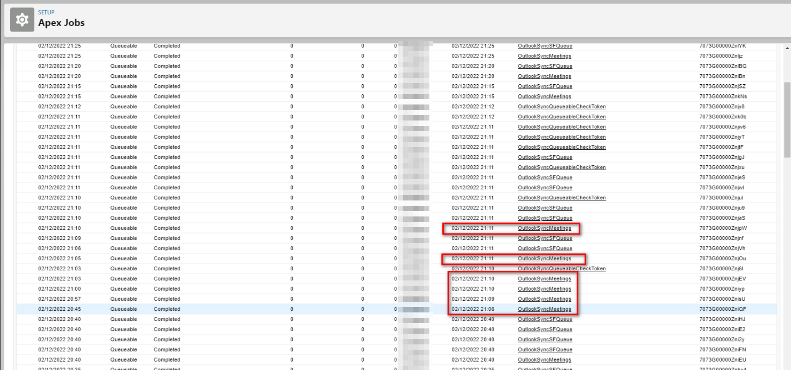Open OutlookSyncSFQueue link for job 7073G00000ZnjeS

[545, 178]
